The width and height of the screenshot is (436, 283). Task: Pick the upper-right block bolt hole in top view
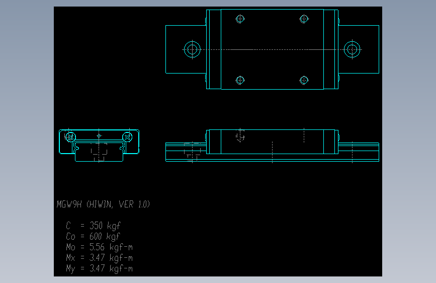(x=304, y=19)
